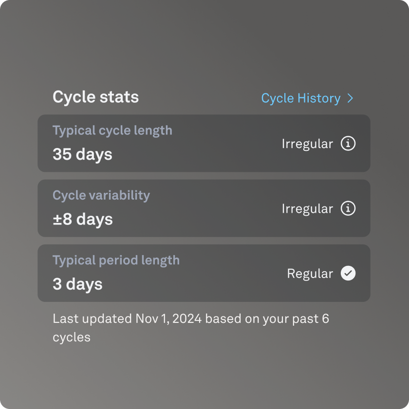Click the checkmark icon next to Regular
This screenshot has height=409, width=409.
coord(348,273)
